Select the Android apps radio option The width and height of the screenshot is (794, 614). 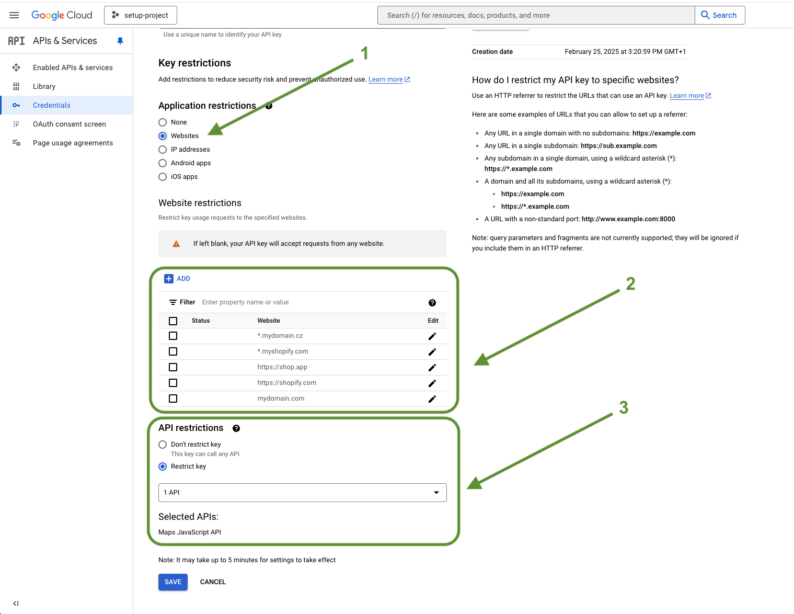(x=163, y=163)
